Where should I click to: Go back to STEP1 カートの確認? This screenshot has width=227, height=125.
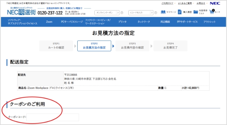click(56, 46)
